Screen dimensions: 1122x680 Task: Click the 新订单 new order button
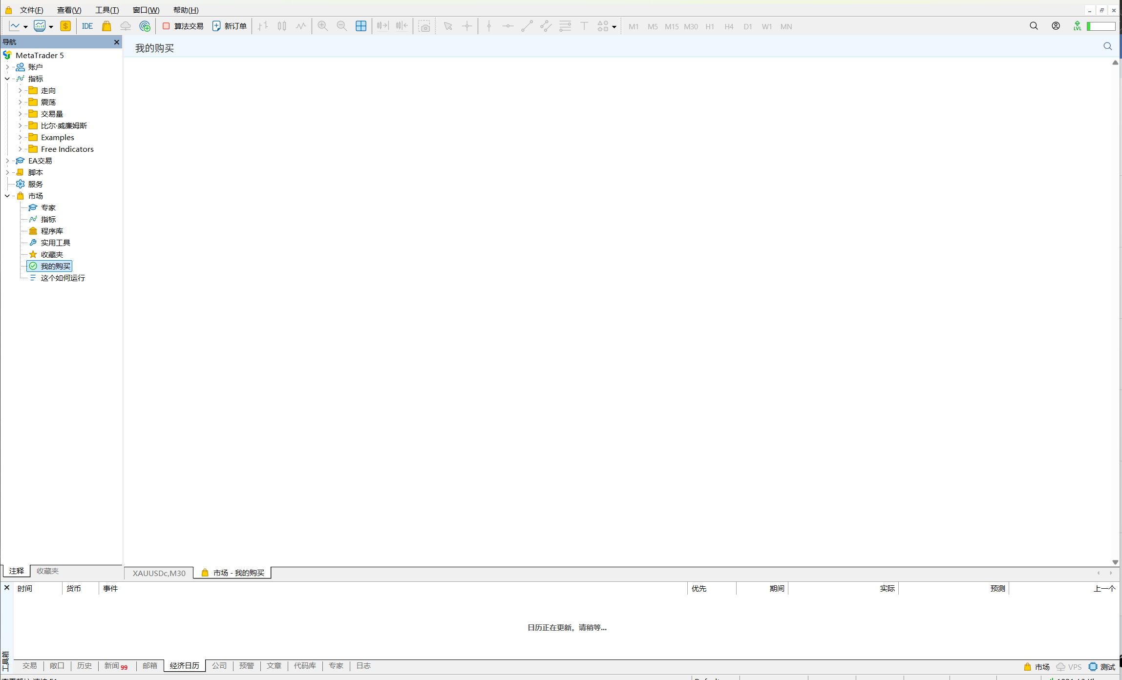[230, 26]
